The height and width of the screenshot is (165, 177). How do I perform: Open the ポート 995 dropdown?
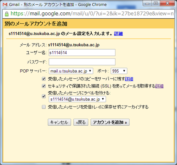[119, 71]
